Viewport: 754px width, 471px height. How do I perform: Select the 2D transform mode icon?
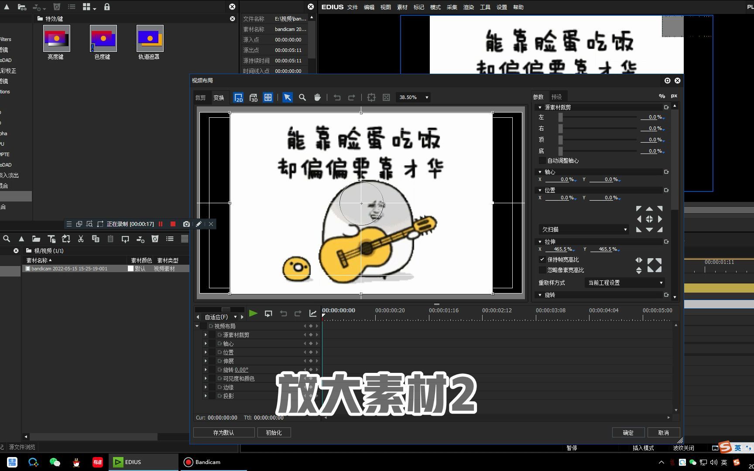tap(239, 97)
